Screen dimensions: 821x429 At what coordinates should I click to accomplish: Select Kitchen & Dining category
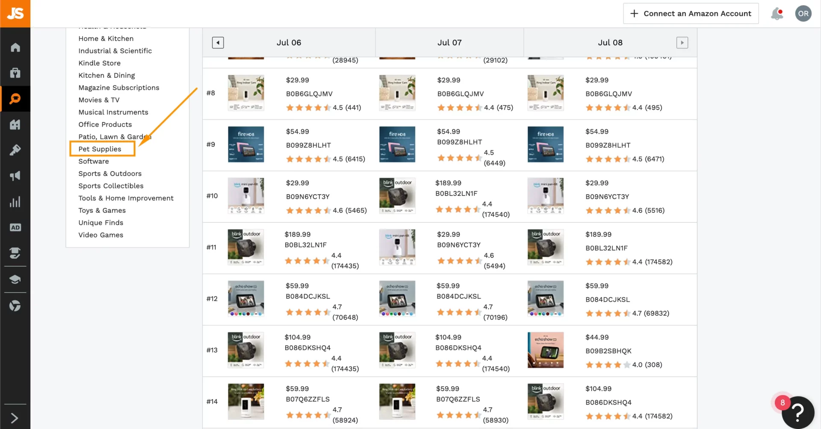click(x=106, y=76)
